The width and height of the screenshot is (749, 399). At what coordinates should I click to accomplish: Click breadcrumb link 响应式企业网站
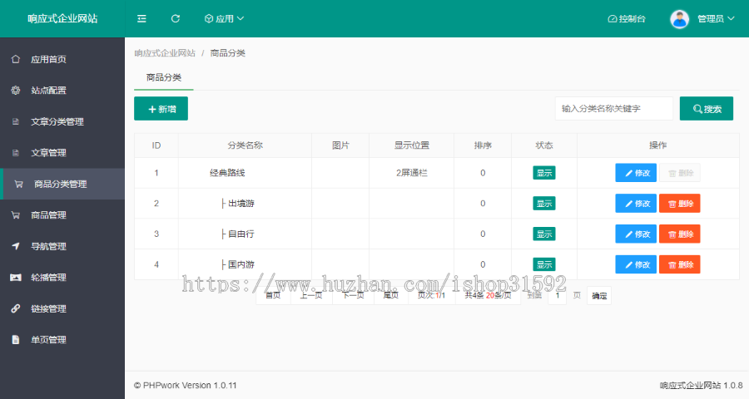click(165, 53)
